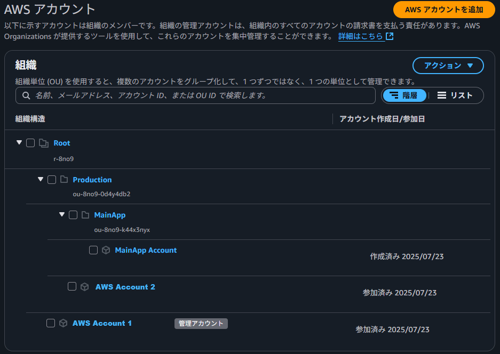Click 作成済み 2025/07/23 date text
The height and width of the screenshot is (354, 500).
pos(407,256)
